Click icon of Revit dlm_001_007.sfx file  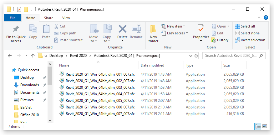pyautogui.click(x=62, y=74)
